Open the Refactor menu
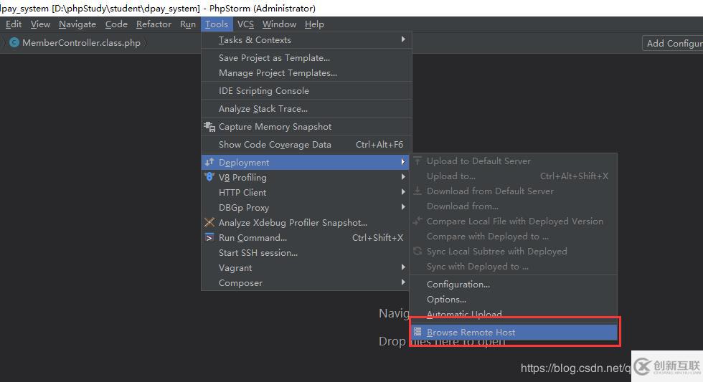703x382 pixels. coord(154,24)
